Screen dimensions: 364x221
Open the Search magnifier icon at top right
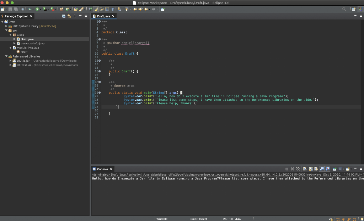pos(344,9)
